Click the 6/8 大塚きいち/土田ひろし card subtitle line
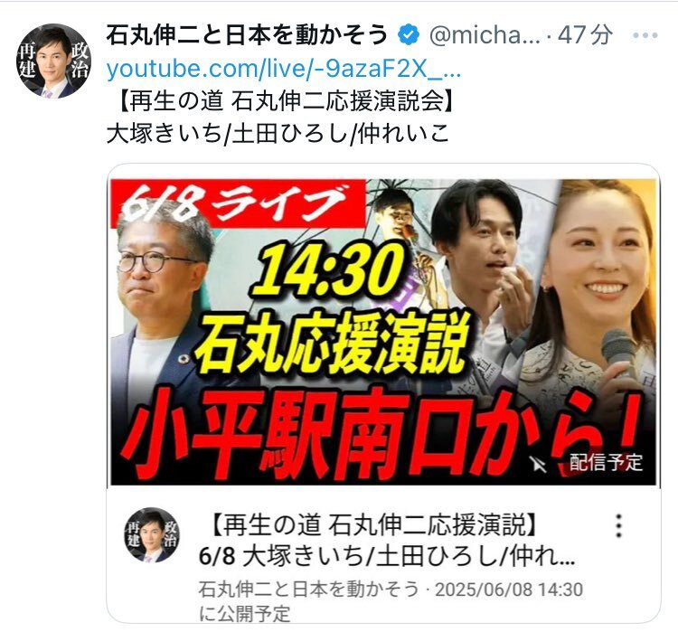 coord(387,556)
